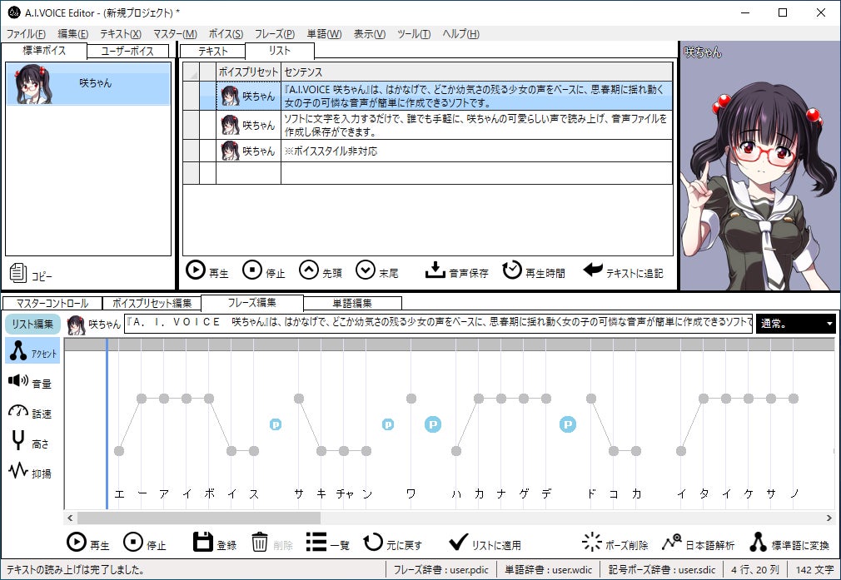Click the リスト編集 button
841x580 pixels.
pos(32,324)
